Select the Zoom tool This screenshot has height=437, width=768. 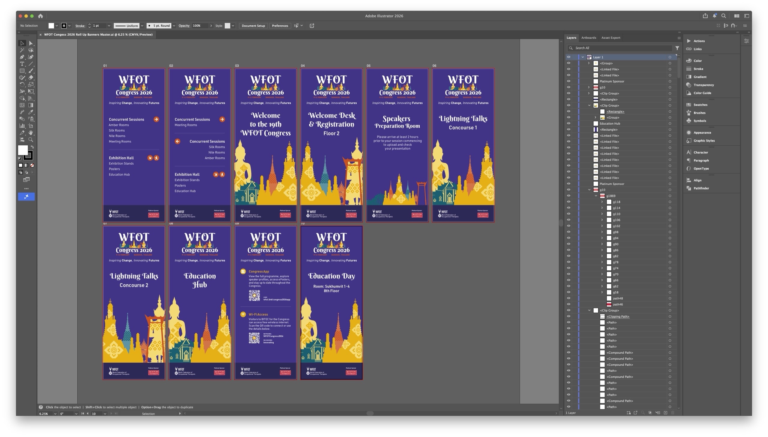[x=31, y=140]
